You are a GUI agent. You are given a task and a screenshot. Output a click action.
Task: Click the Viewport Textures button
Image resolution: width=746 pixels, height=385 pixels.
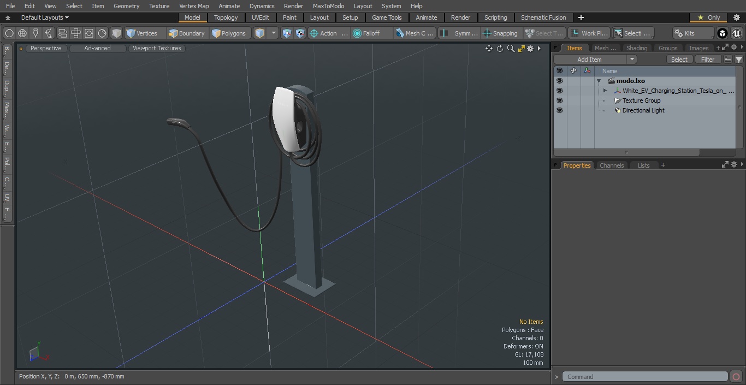[157, 48]
